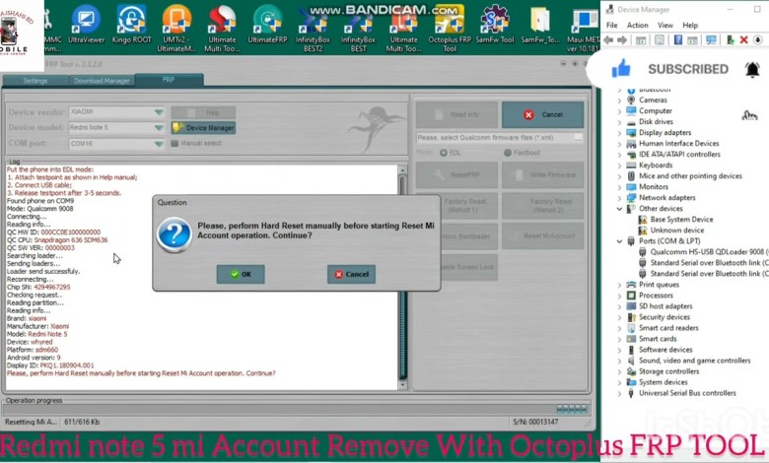Choose EDL mode radio button
The height and width of the screenshot is (463, 769).
[444, 153]
